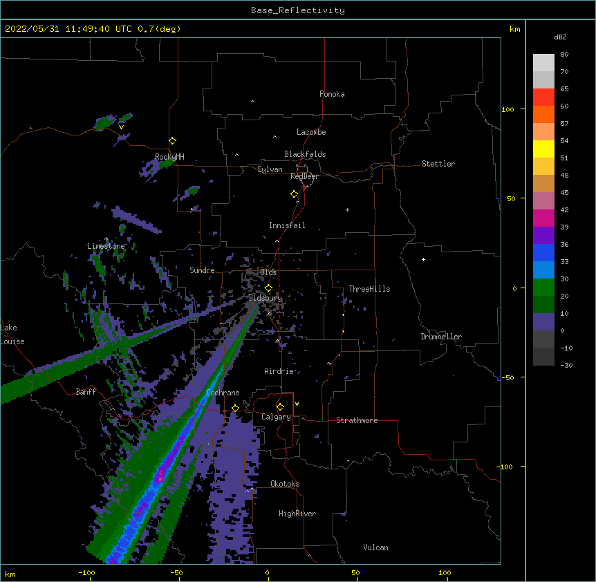596x582 pixels.
Task: Click the Limestone map label
Action: (x=106, y=246)
